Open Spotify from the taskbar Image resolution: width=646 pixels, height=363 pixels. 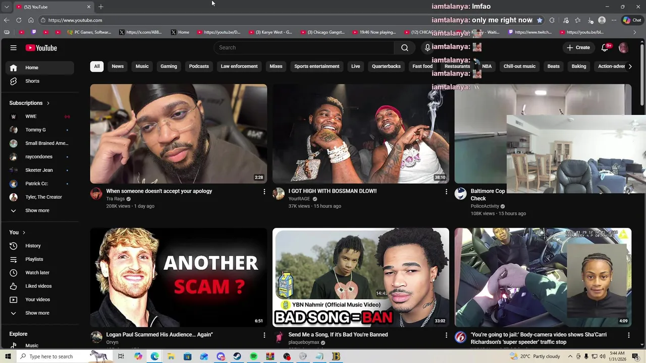(253, 356)
